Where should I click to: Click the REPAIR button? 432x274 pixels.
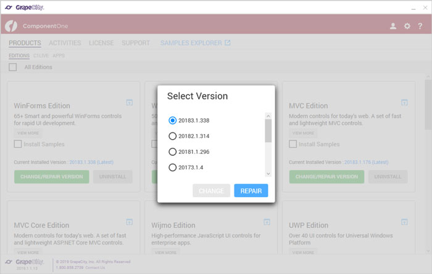click(251, 191)
